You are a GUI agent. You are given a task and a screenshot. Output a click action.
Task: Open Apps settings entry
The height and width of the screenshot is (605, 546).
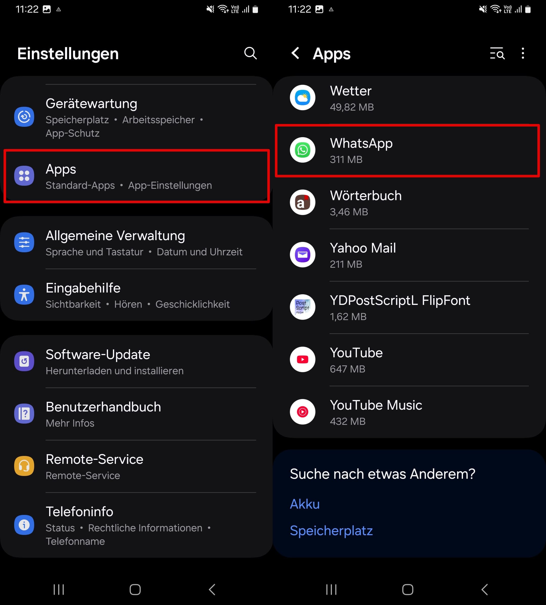pos(136,176)
